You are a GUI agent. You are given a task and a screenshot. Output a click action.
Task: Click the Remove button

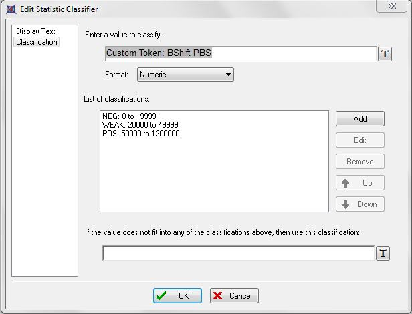click(x=360, y=162)
